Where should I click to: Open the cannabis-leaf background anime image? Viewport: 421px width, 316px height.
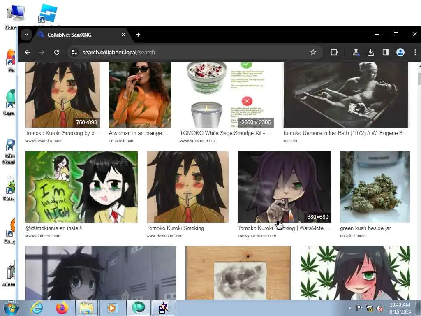click(355, 273)
